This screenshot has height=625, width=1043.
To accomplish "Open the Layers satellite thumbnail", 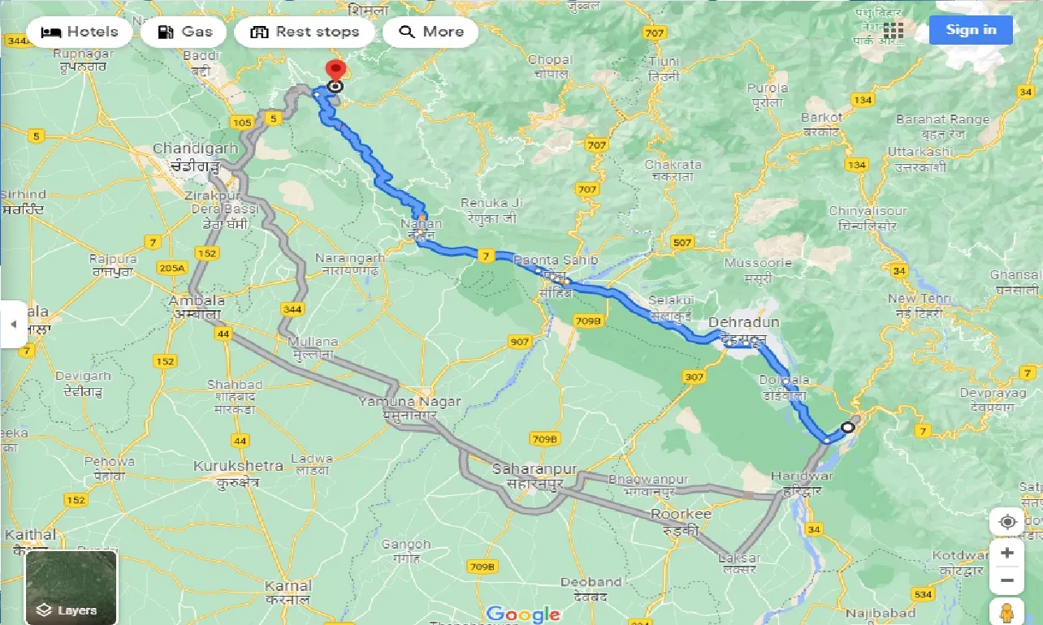I will (x=71, y=588).
